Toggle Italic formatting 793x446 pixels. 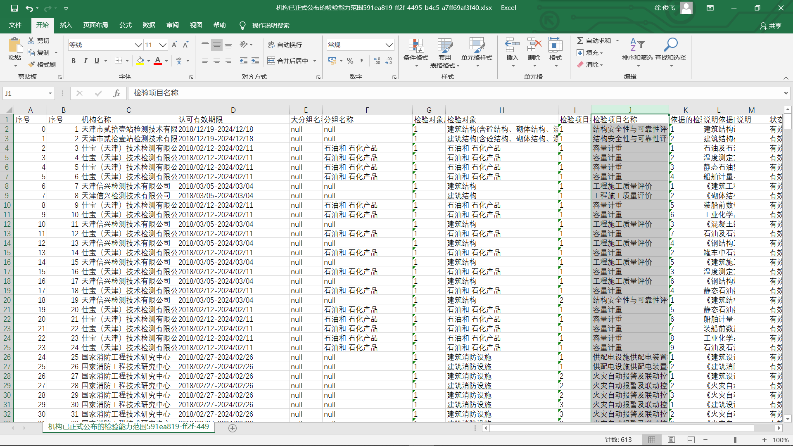coord(85,61)
